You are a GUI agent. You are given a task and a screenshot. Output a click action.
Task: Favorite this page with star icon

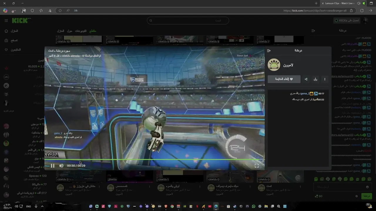tap(60, 11)
